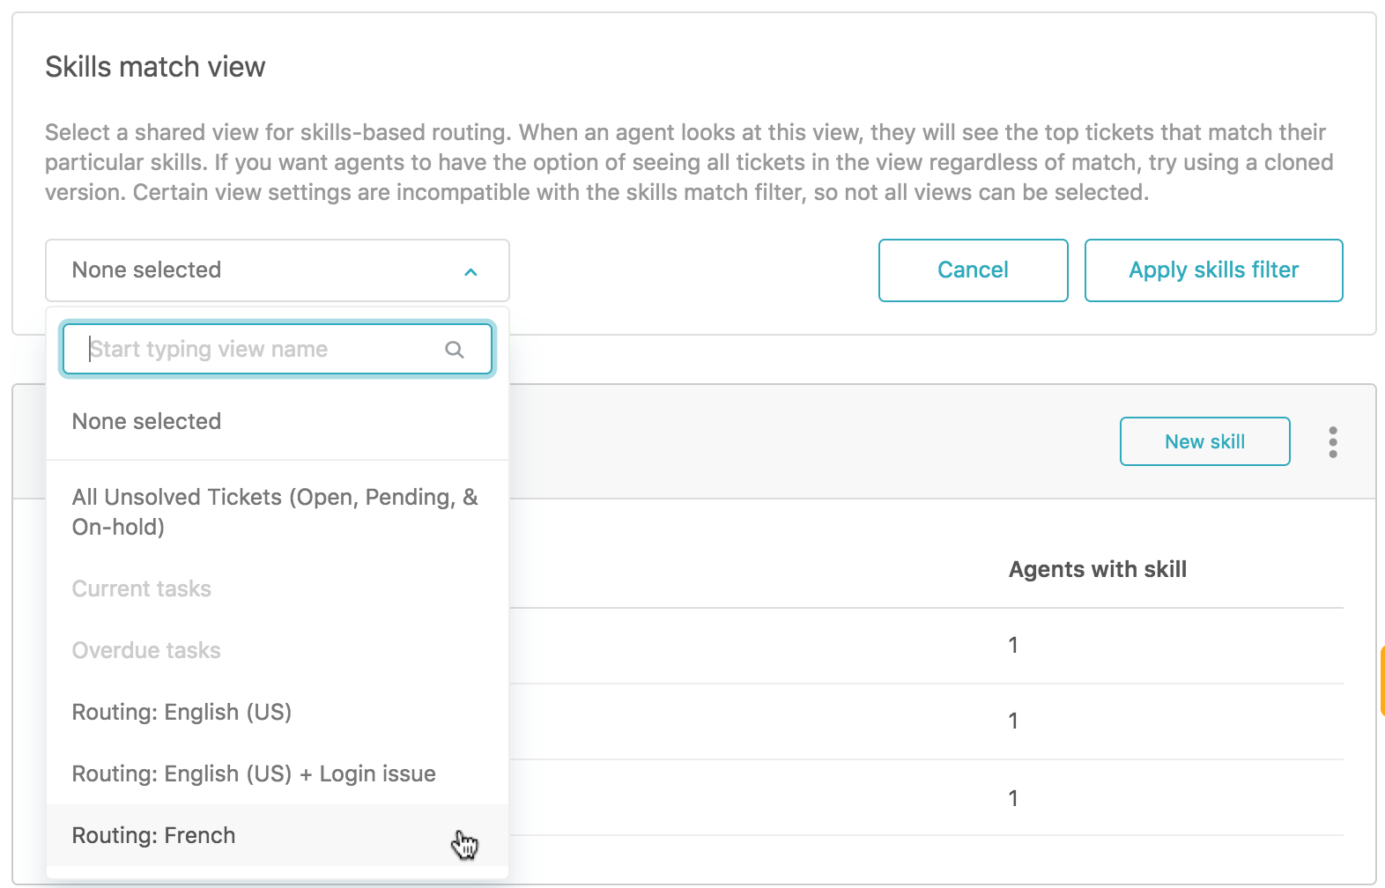Open the three-dot overflow menu
Image resolution: width=1385 pixels, height=888 pixels.
(x=1333, y=441)
